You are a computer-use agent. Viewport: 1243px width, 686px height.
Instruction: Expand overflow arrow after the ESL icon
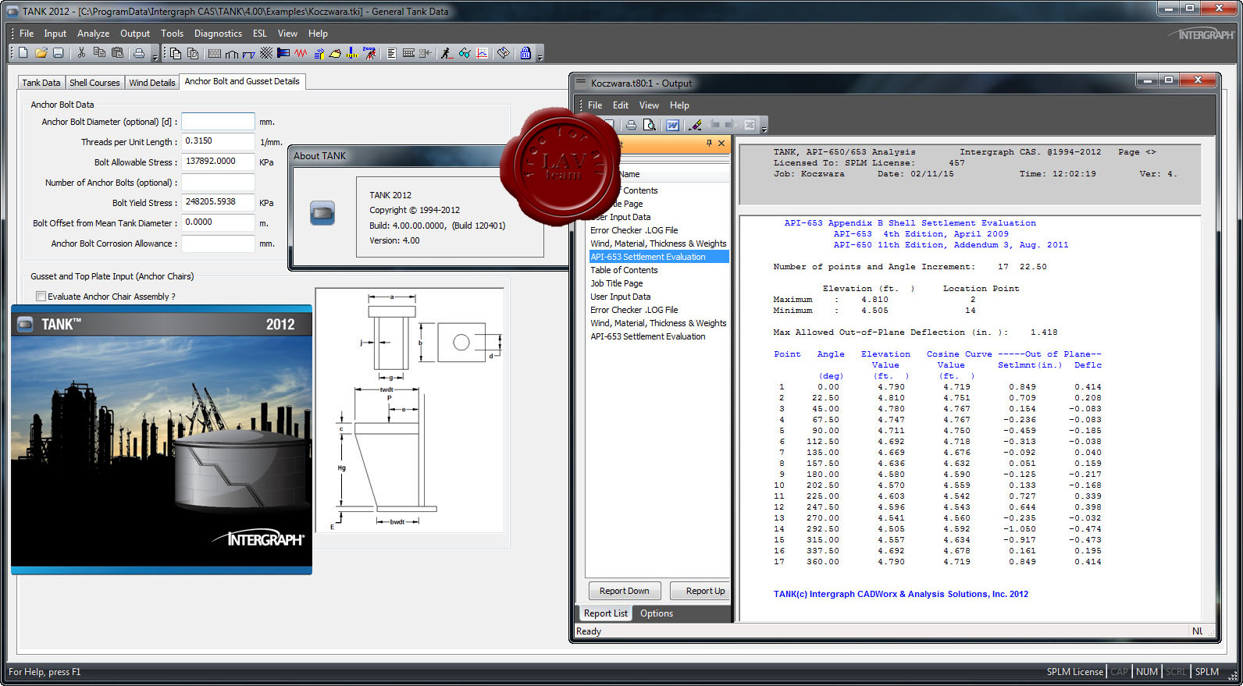(540, 57)
